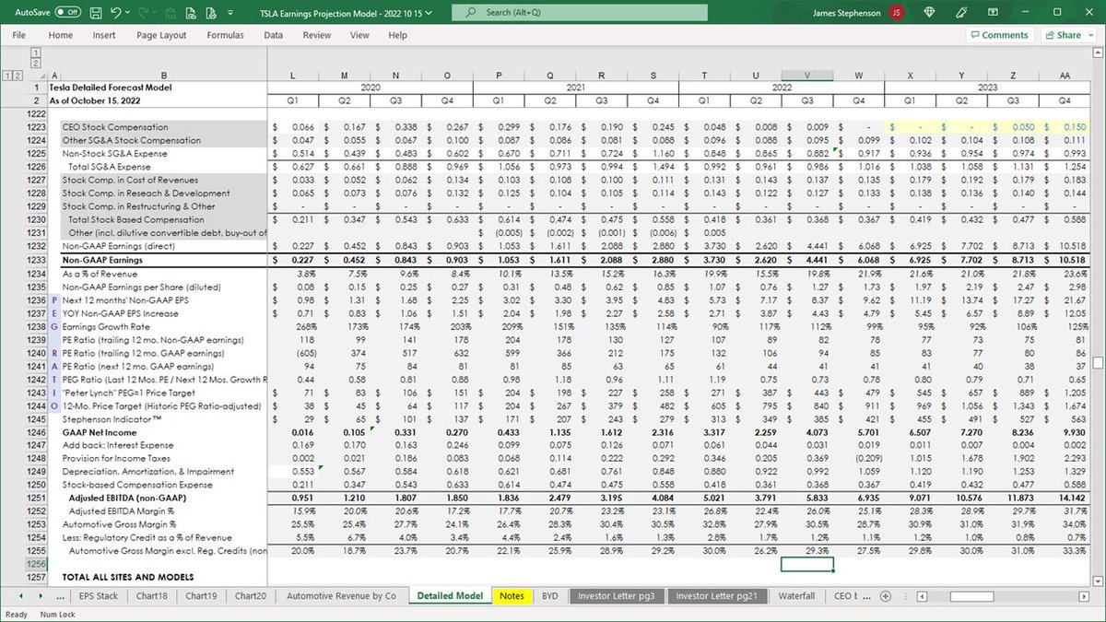Open the BYD sheet tab
The width and height of the screenshot is (1106, 622).
(x=550, y=596)
